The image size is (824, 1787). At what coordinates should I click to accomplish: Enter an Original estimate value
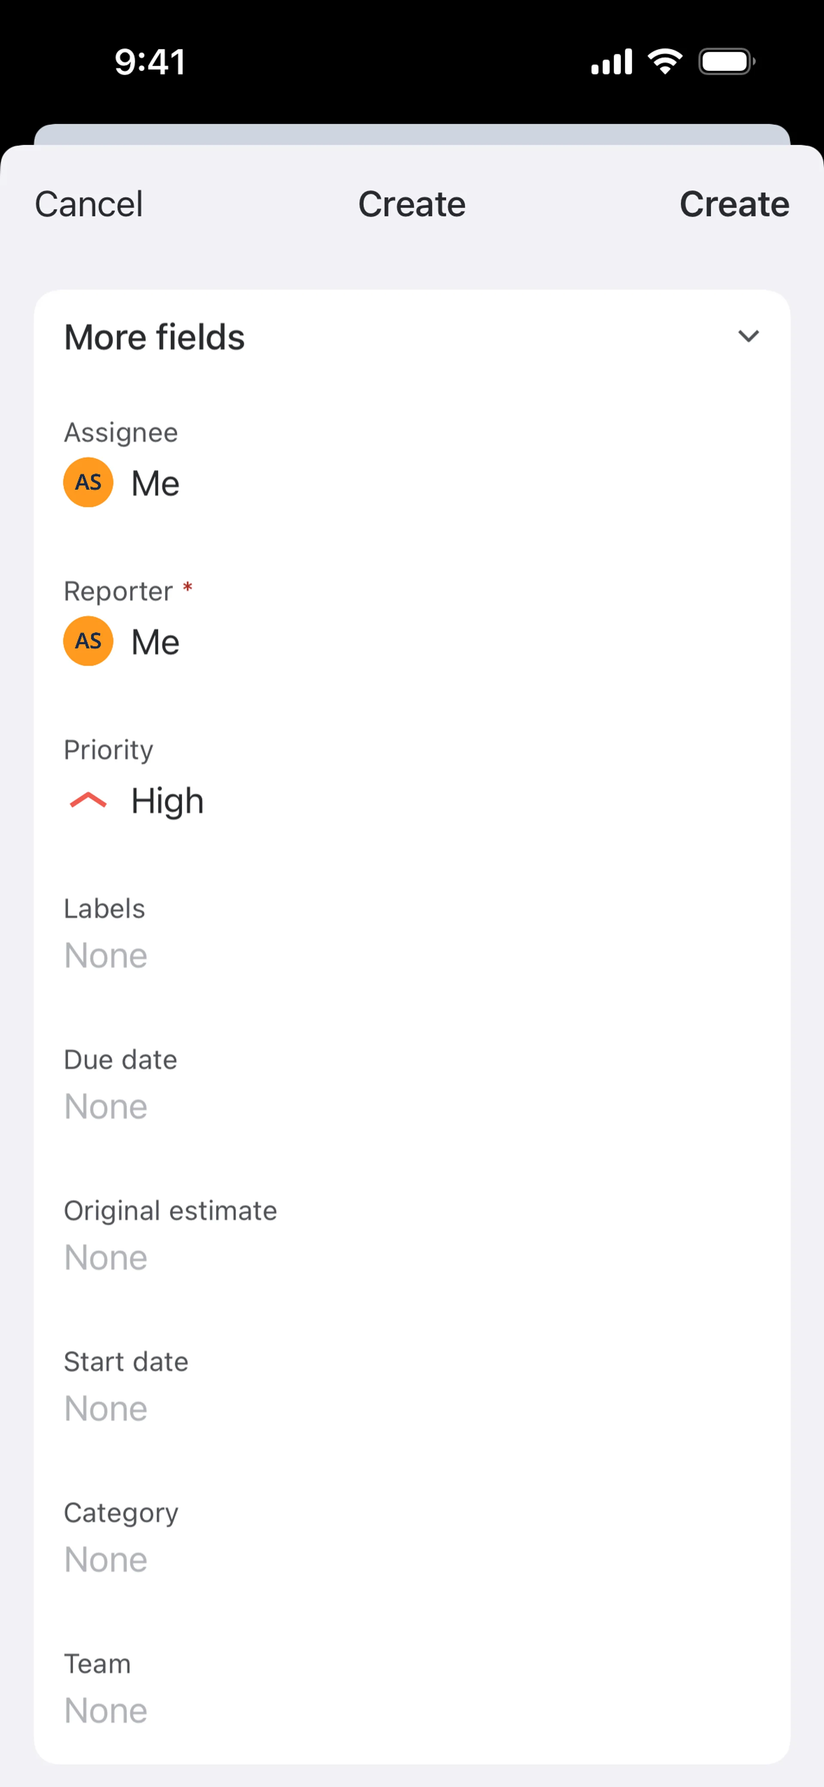tap(106, 1258)
